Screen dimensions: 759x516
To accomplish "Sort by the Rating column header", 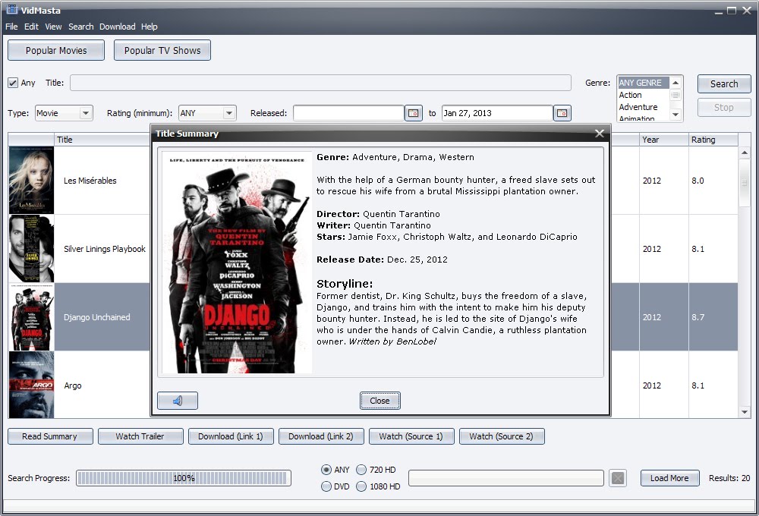I will point(713,140).
